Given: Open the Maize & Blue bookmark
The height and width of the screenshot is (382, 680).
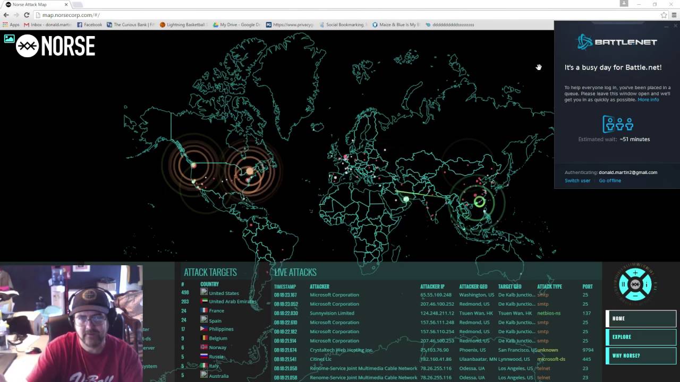Looking at the screenshot, I should (x=396, y=24).
